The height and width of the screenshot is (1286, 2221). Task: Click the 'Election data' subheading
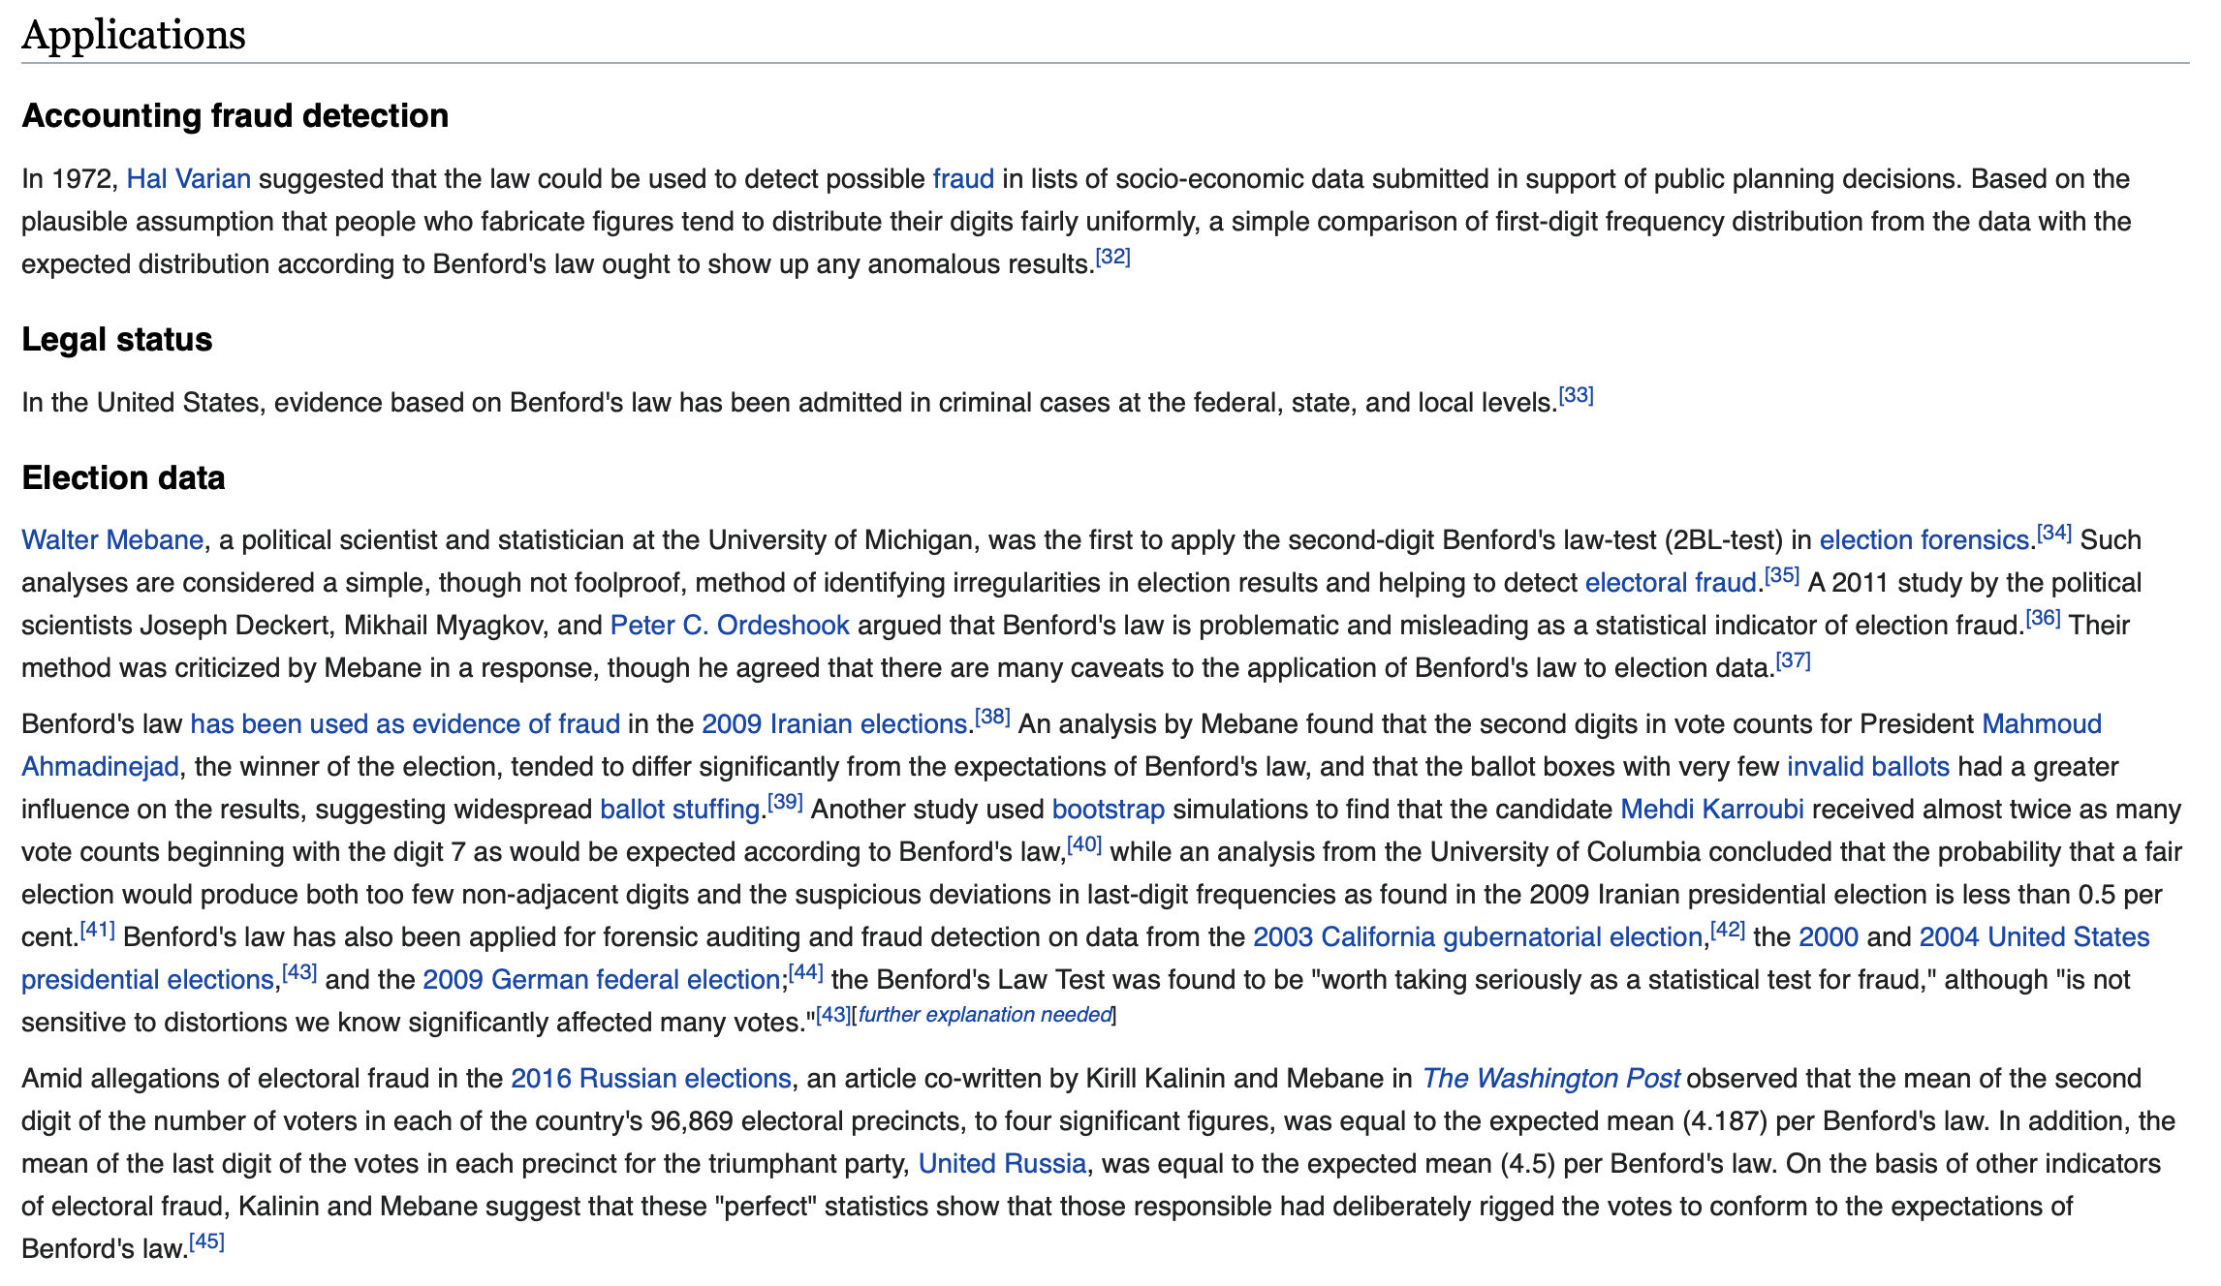[123, 477]
